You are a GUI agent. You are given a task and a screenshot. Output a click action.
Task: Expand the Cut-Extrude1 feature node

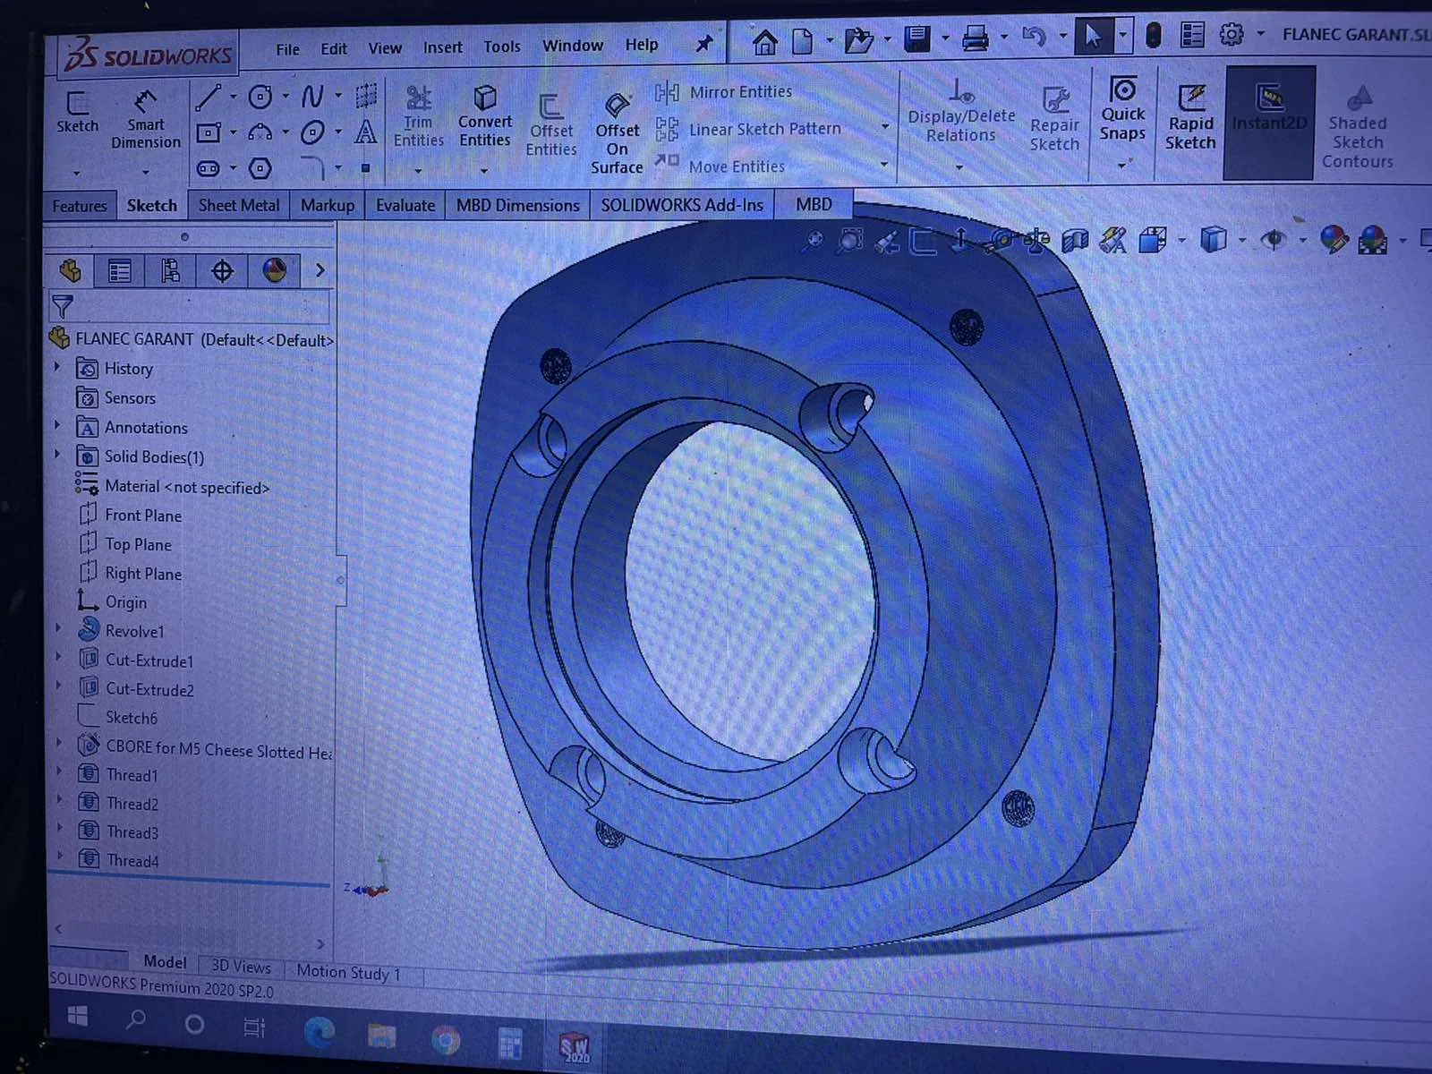click(x=59, y=657)
